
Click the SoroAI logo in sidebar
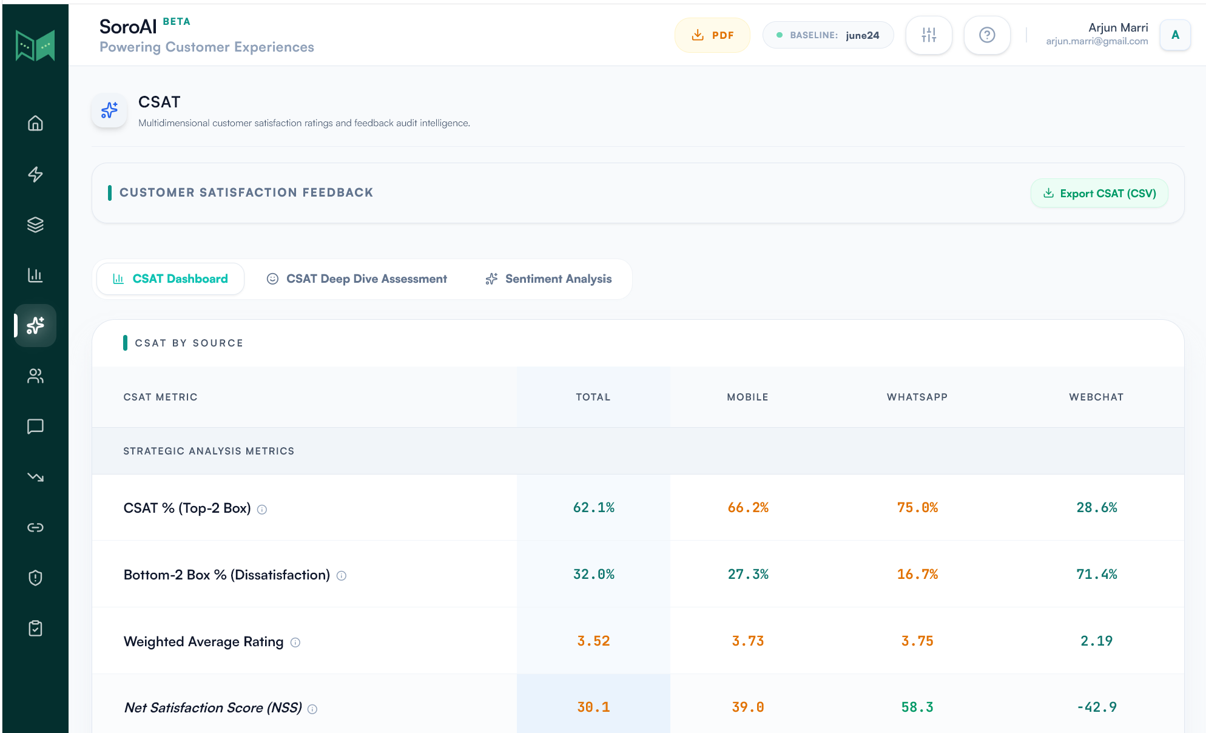(x=35, y=46)
